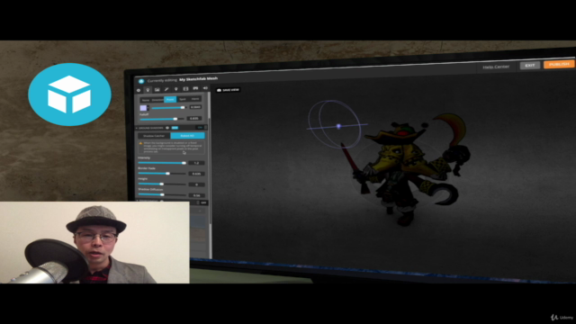Open the Scene settings tab icon

139,90
